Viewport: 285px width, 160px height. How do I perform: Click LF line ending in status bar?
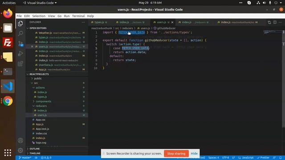coord(233,158)
